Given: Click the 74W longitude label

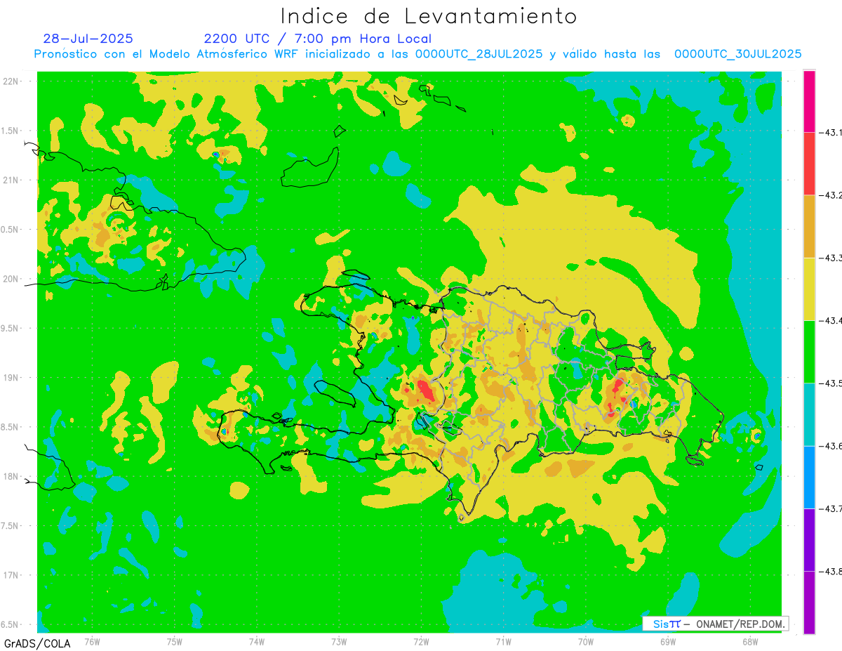Looking at the screenshot, I should click(257, 641).
